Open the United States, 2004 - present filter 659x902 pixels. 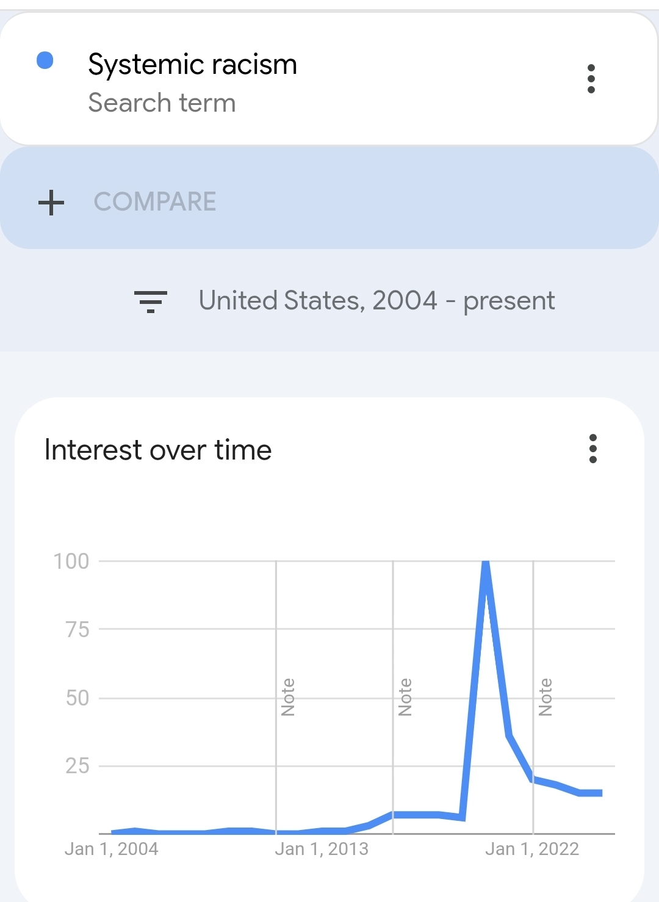[x=376, y=301]
